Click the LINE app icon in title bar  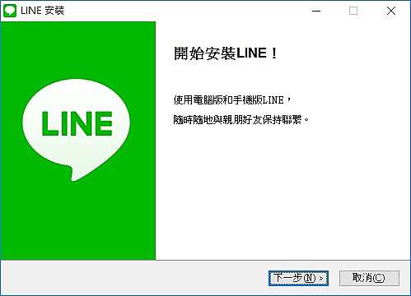10,11
